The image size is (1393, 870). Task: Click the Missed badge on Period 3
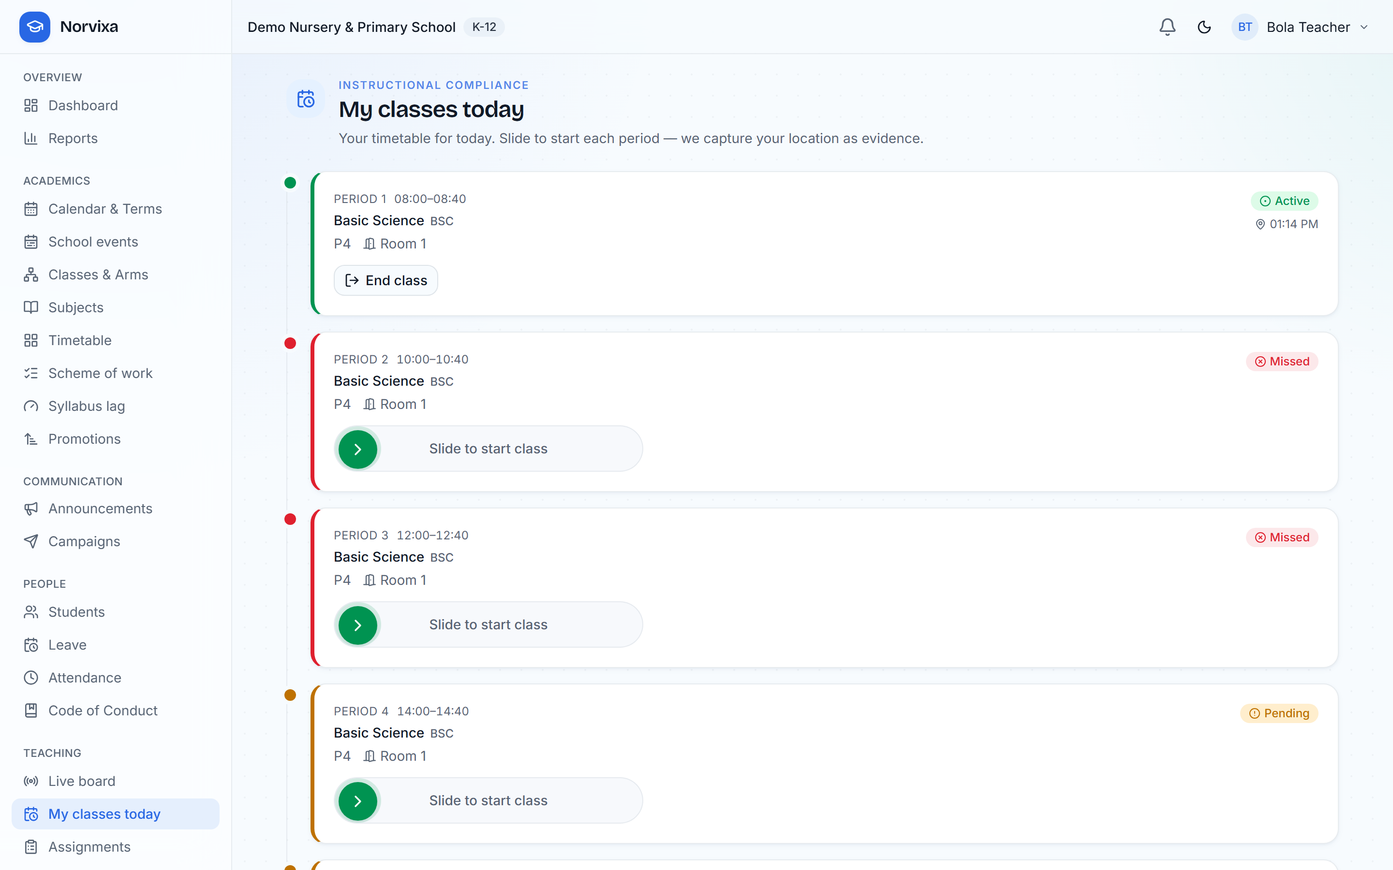[x=1282, y=537]
